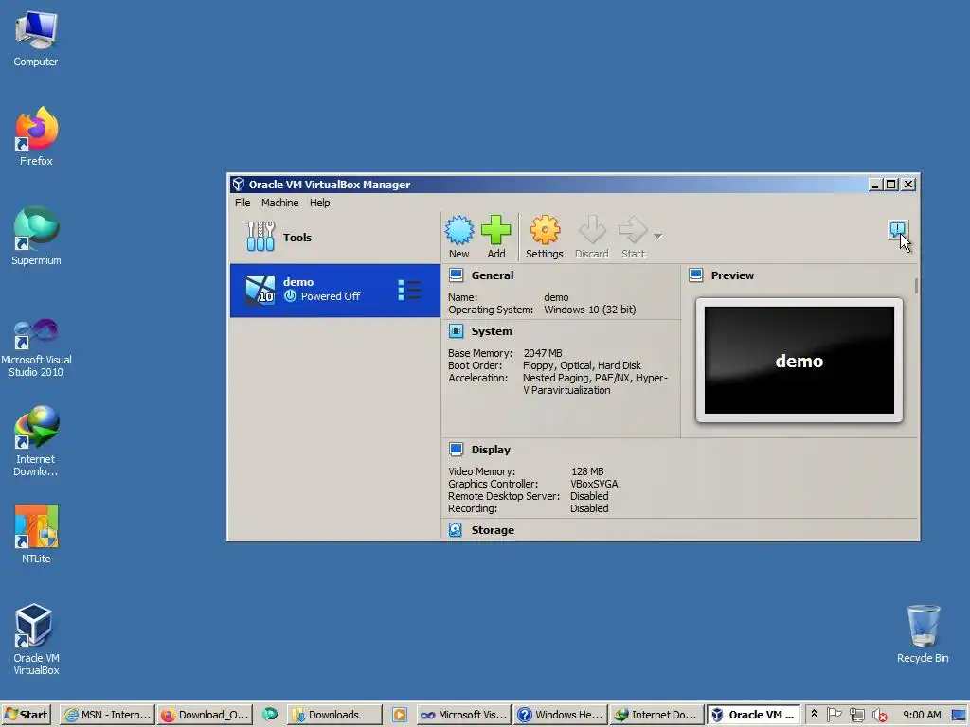The width and height of the screenshot is (970, 727).
Task: Click the '2047 MB' base memory value
Action: tap(543, 353)
